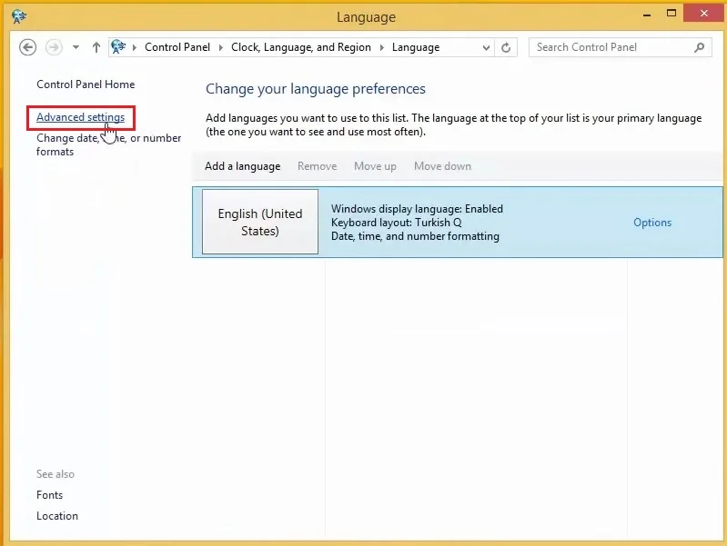
Task: Click the Forward navigation arrow
Action: pyautogui.click(x=54, y=47)
